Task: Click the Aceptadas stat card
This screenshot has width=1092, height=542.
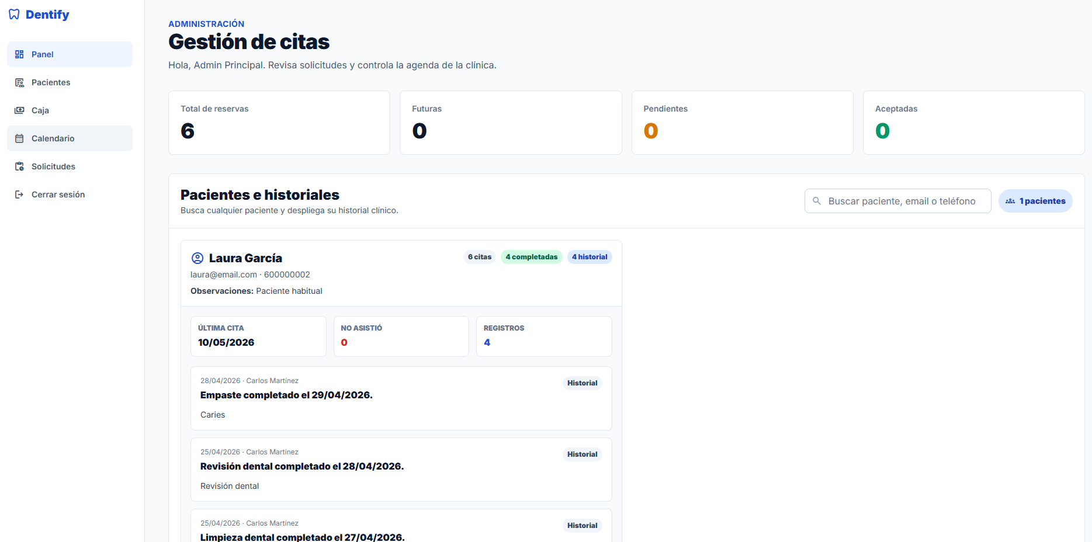Action: (973, 123)
